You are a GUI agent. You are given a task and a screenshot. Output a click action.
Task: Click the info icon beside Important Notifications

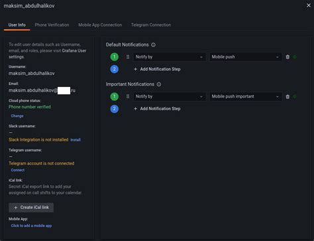click(x=159, y=84)
